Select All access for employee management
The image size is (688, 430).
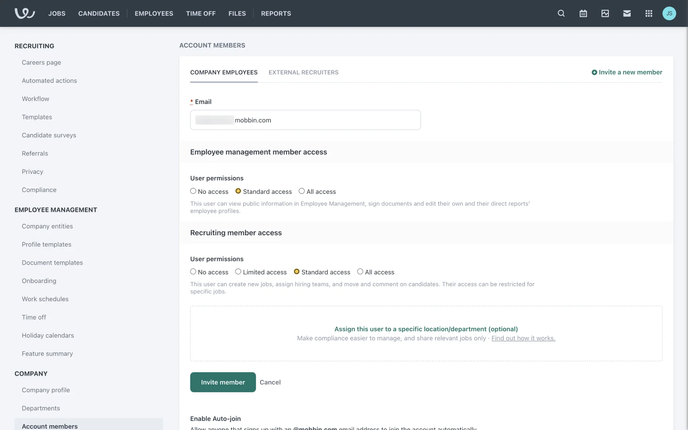click(302, 191)
